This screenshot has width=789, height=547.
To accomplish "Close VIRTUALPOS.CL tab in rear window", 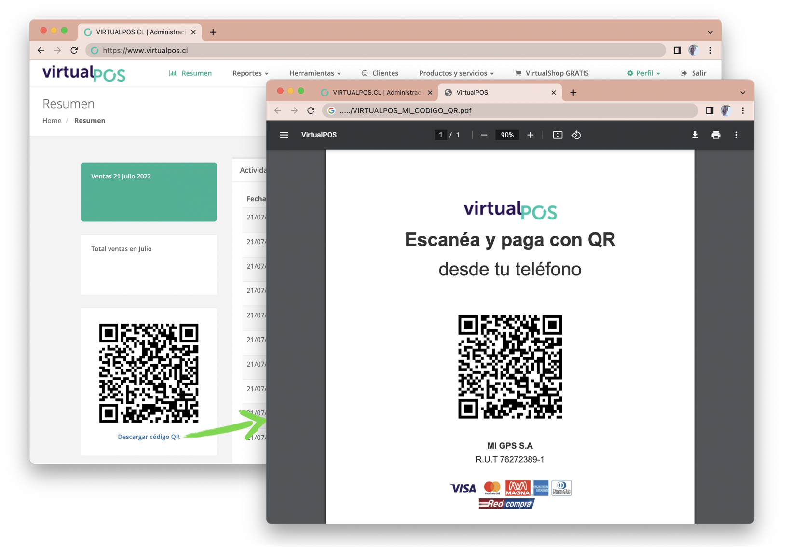I will point(193,32).
